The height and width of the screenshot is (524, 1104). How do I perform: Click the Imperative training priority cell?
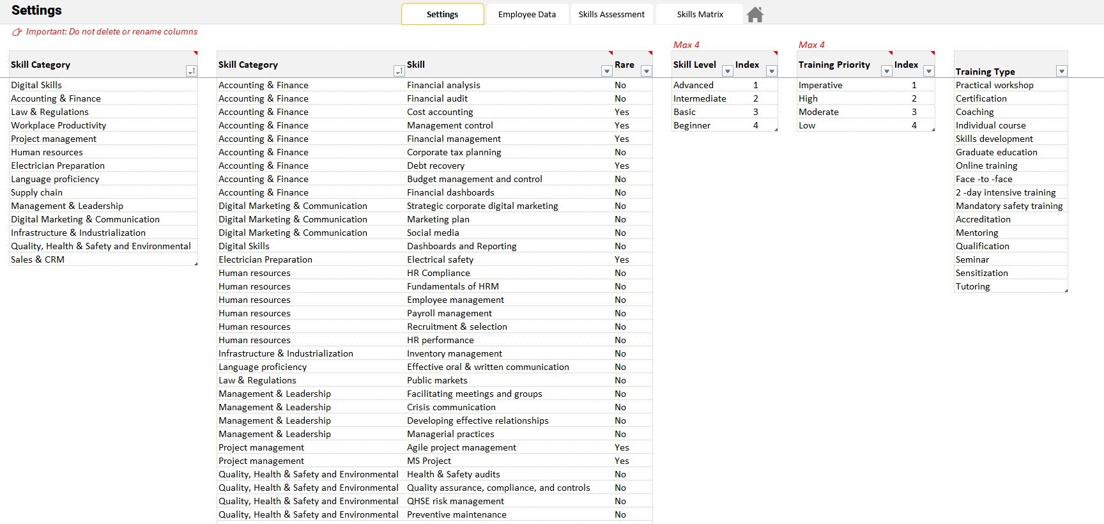845,85
